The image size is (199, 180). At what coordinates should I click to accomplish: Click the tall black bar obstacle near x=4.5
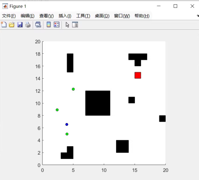(70, 63)
